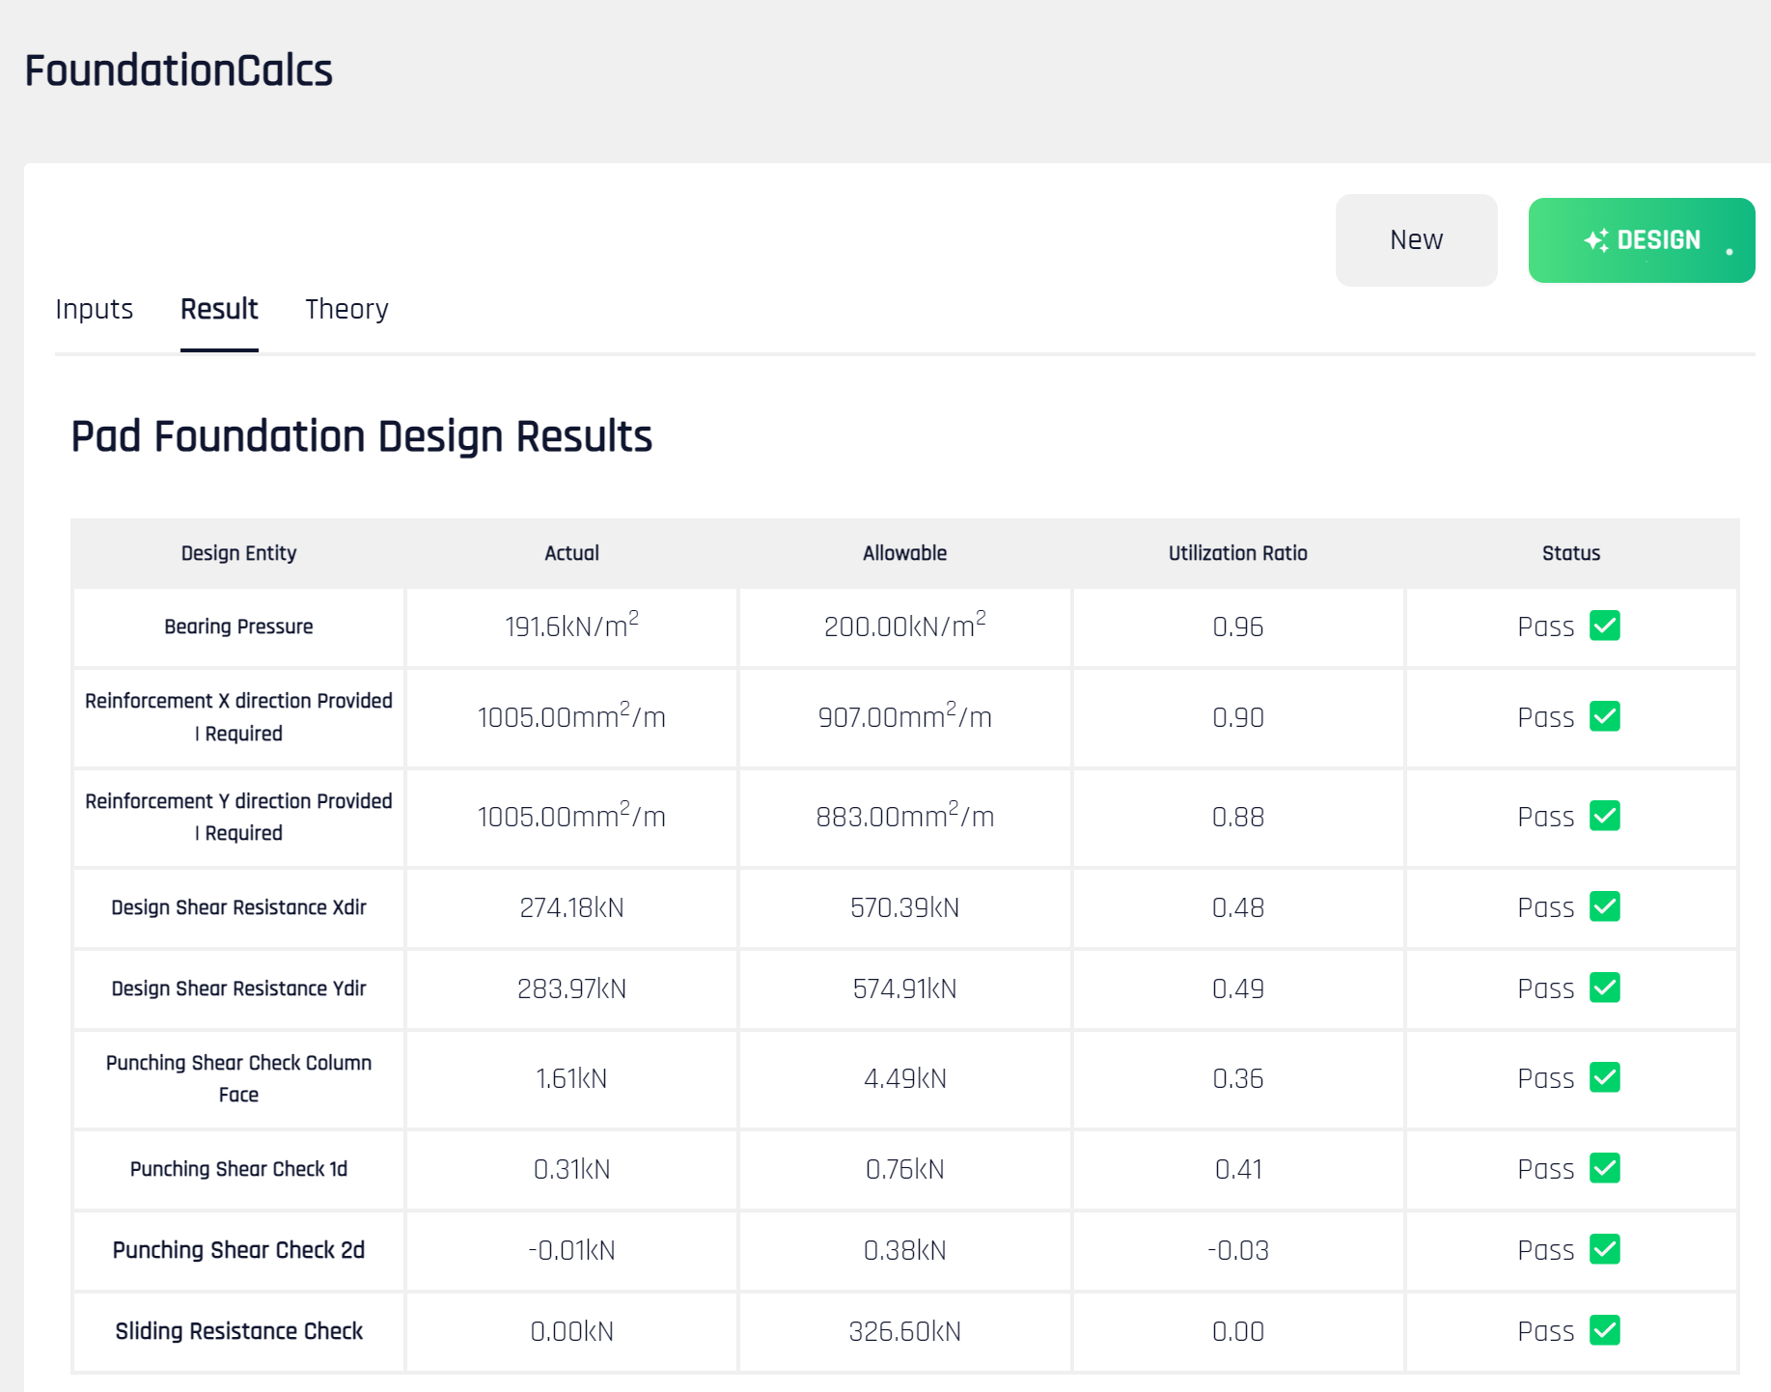
Task: Click the Pass checkmark for Sliding Resistance Check
Action: click(1605, 1331)
